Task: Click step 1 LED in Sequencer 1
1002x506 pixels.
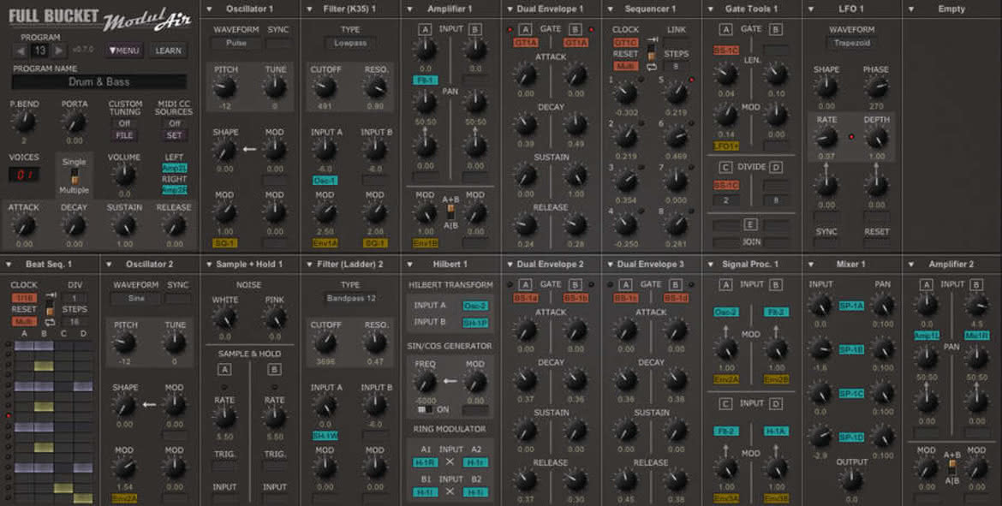Action: pos(641,80)
